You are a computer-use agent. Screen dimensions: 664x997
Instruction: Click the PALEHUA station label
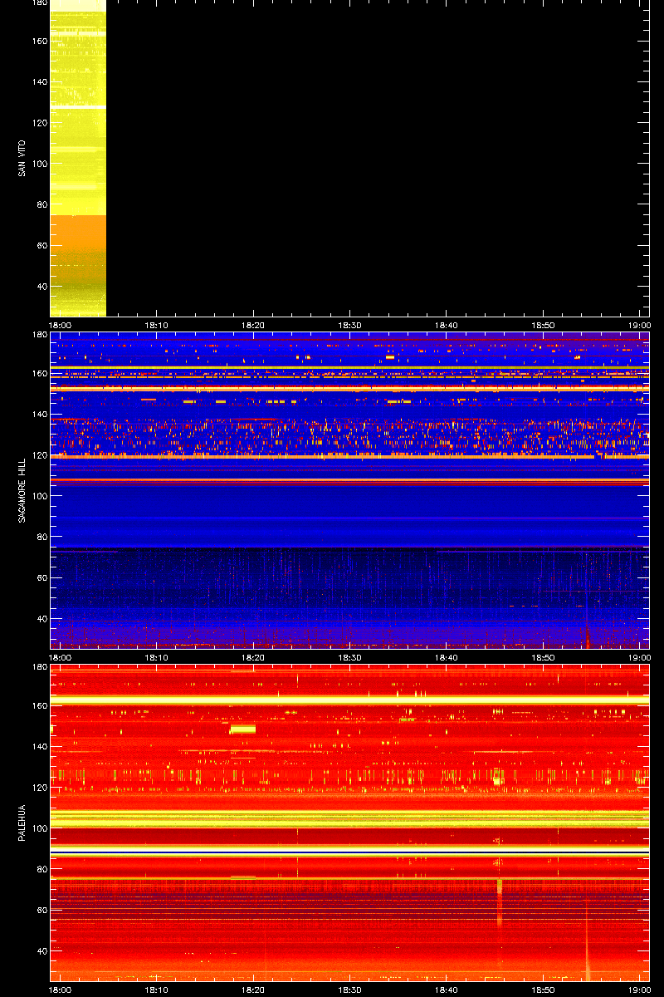pos(21,823)
